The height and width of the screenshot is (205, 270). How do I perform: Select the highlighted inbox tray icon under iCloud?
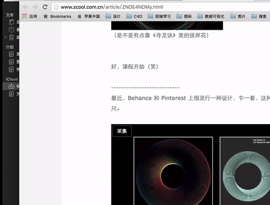click(11, 86)
